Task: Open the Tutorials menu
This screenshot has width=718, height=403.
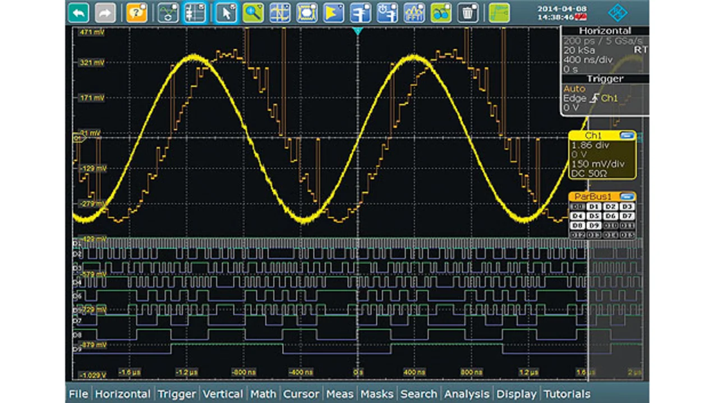Action: point(567,394)
